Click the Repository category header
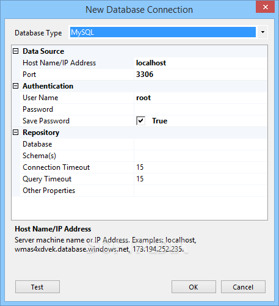 tap(41, 133)
